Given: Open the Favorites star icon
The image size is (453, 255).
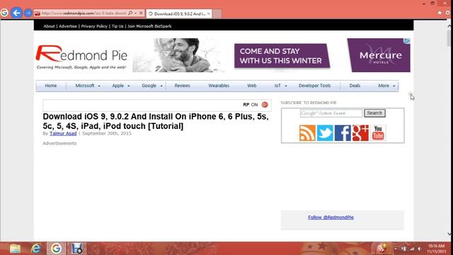Looking at the screenshot, I should pyautogui.click(x=440, y=13).
